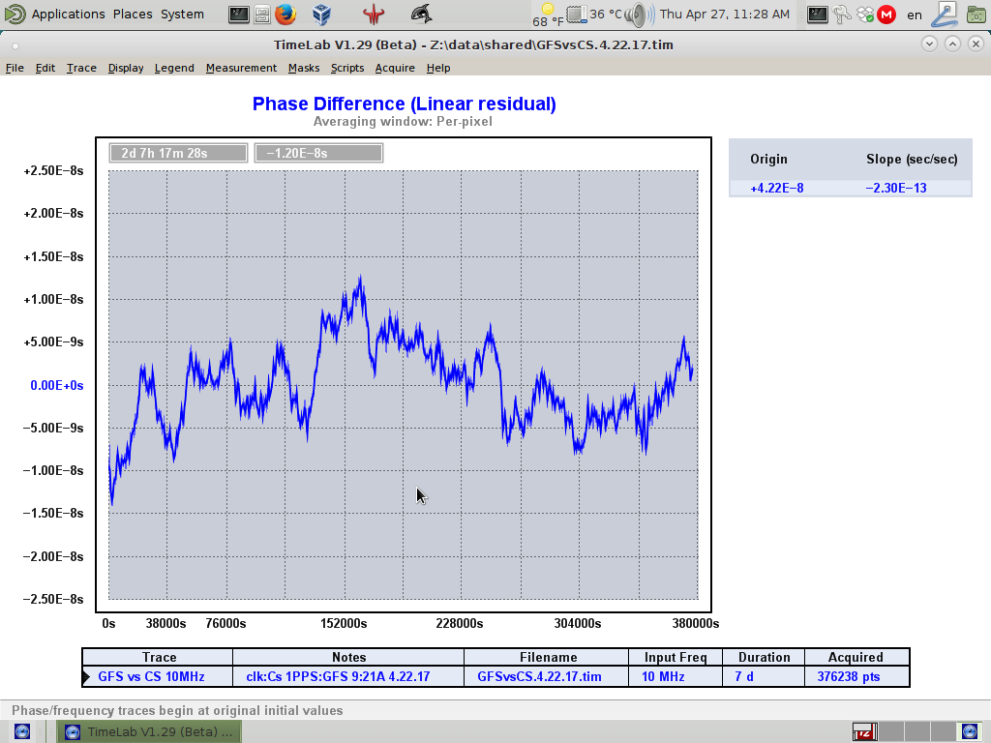
Task: Launch VirtualBox from the top panel
Action: click(x=322, y=14)
